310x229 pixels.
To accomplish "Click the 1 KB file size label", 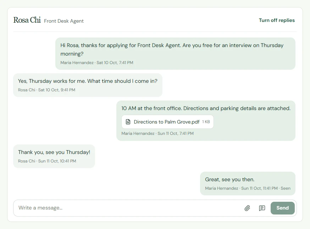I will [x=206, y=122].
